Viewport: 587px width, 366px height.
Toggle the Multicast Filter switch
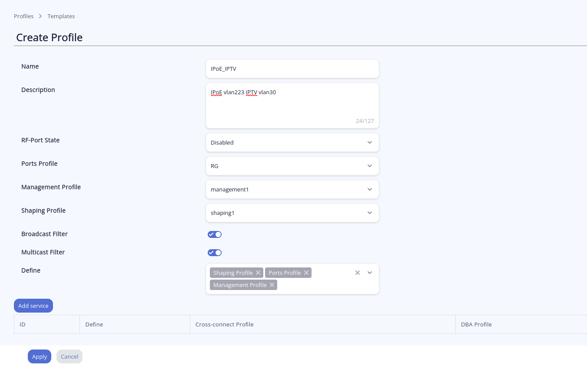(x=215, y=253)
